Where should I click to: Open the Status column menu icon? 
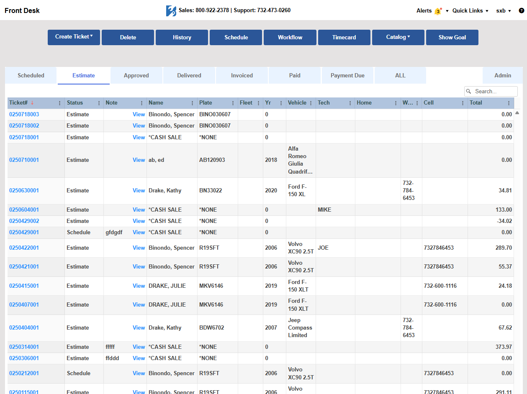pyautogui.click(x=99, y=103)
